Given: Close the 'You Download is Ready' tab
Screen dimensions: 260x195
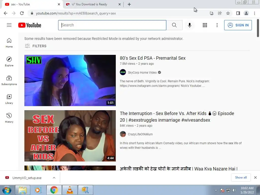Looking at the screenshot, I should 120,4.
